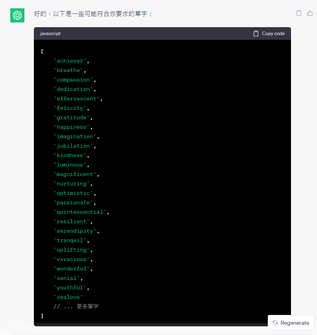Click the word 'jubilation' in the code
Viewport: 317px width, 335px height.
(73, 146)
